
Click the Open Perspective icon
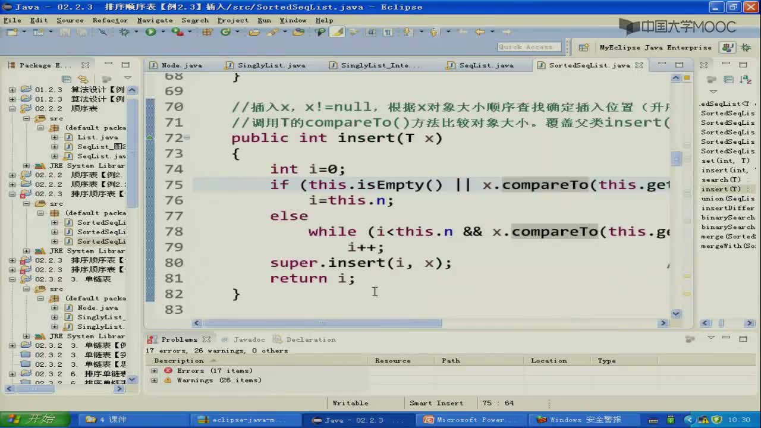584,48
